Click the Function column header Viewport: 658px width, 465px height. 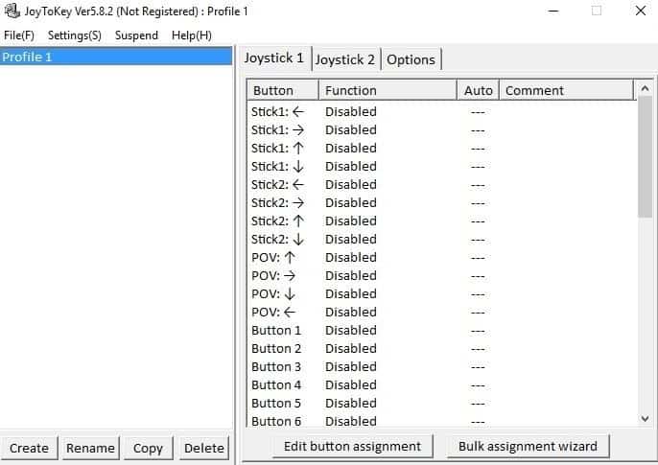[x=388, y=90]
